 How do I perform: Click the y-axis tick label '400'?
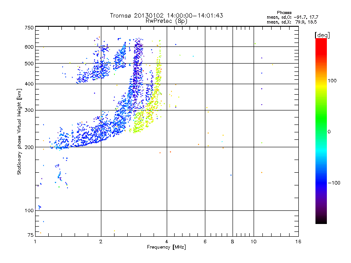[29, 84]
